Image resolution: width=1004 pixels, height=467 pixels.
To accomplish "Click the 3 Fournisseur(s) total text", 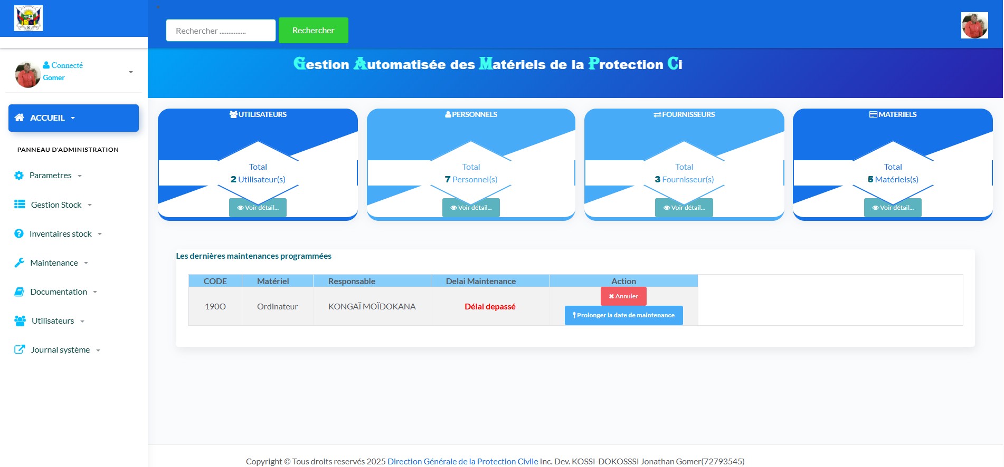I will coord(684,179).
